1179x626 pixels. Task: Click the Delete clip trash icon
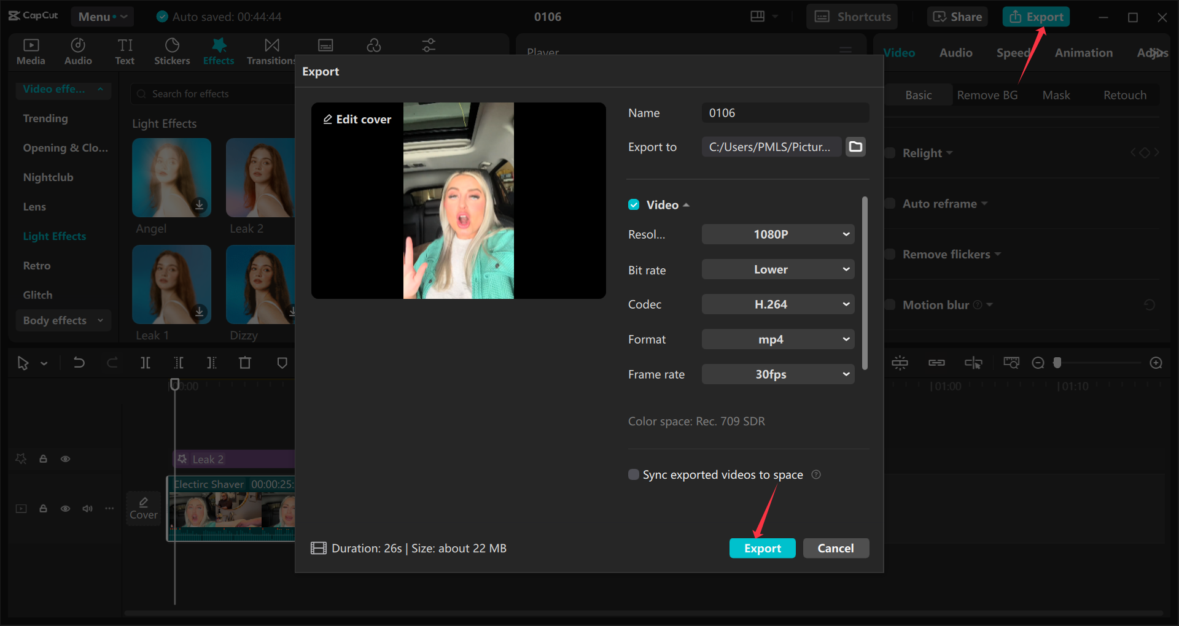pos(245,363)
